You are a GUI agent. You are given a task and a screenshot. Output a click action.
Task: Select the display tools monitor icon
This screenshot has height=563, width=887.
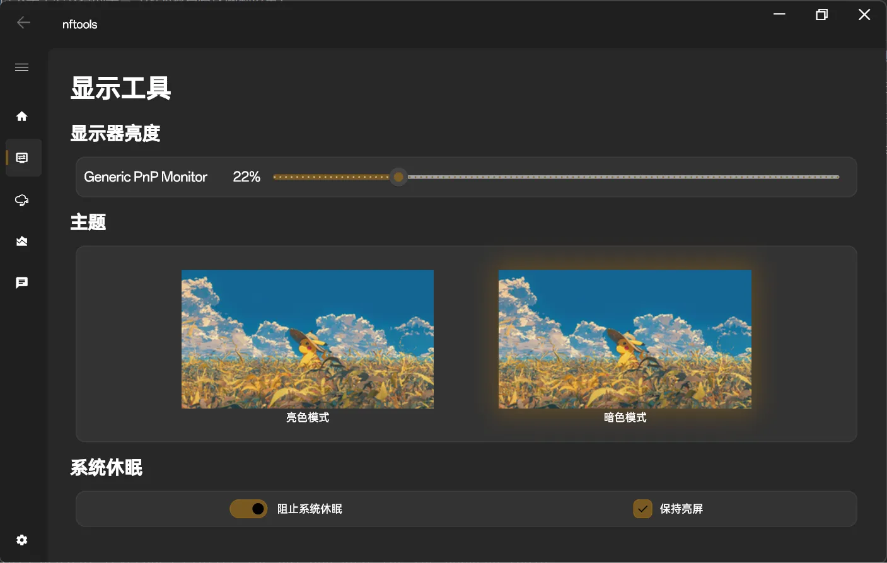point(22,158)
